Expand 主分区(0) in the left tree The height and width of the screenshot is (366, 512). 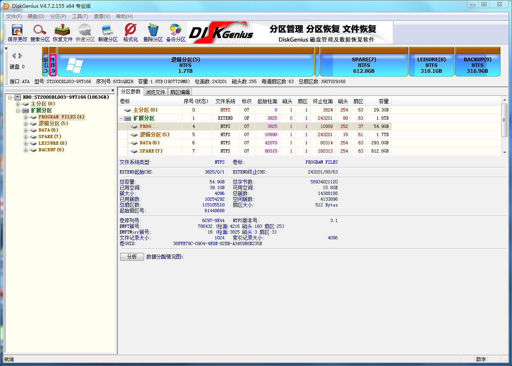18,104
